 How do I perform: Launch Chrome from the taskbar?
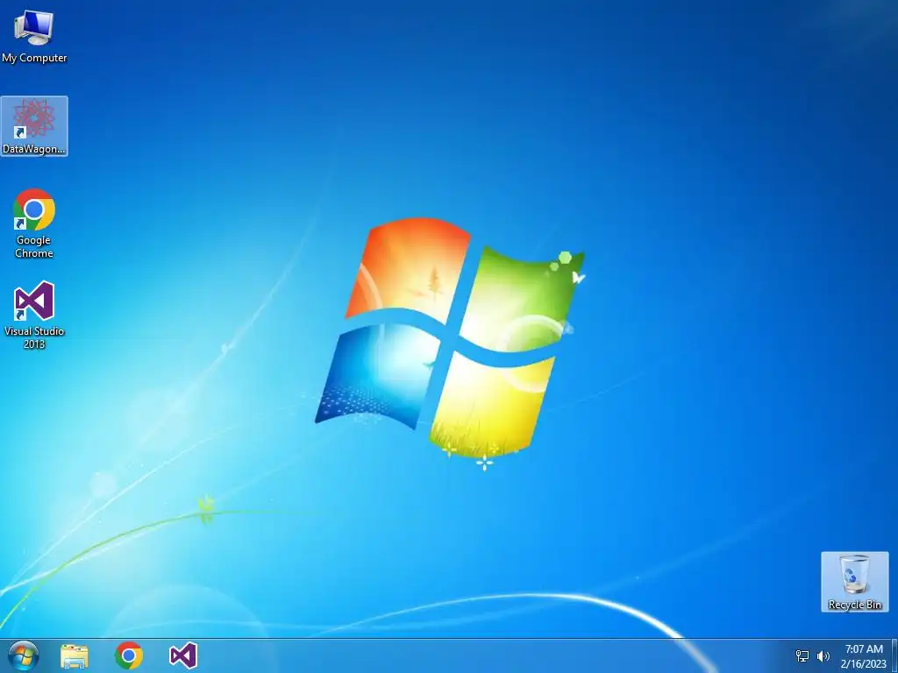click(129, 655)
